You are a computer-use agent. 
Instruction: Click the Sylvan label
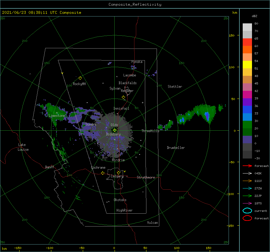click(115, 88)
